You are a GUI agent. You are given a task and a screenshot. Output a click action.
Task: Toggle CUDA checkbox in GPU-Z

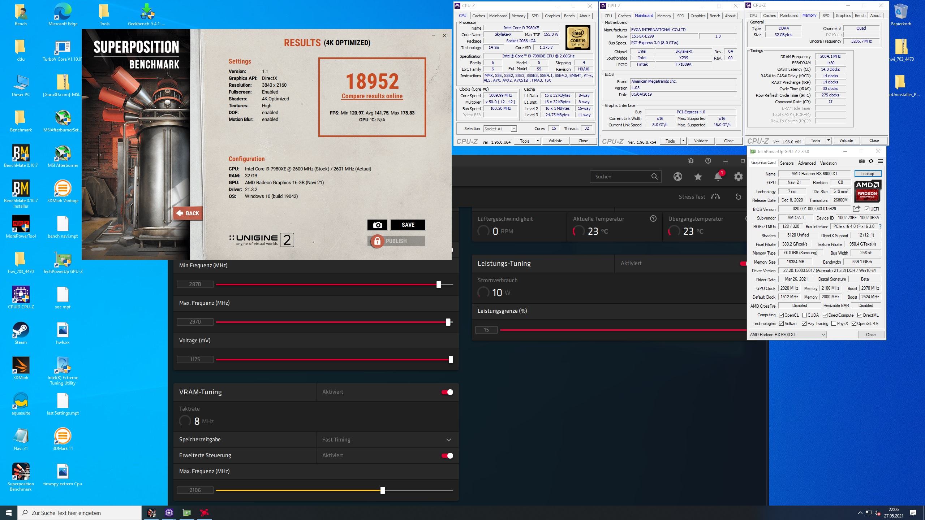coord(804,315)
